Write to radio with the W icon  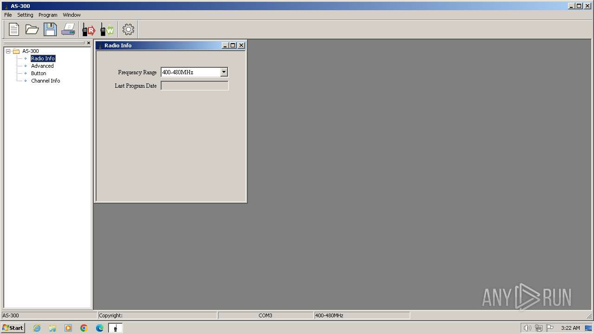coord(107,29)
